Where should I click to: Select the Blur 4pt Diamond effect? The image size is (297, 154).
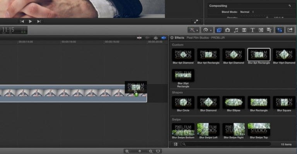click(183, 56)
